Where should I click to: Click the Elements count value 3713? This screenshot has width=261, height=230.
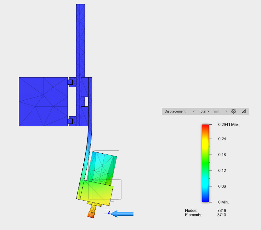click(x=222, y=215)
